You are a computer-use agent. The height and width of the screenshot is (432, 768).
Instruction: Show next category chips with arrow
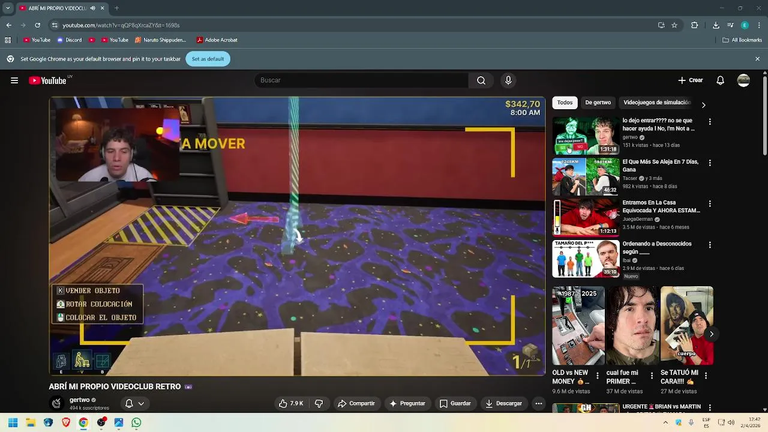pyautogui.click(x=703, y=105)
